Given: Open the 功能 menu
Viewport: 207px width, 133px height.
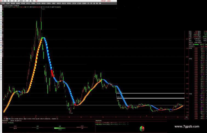Looking at the screenshot, I should tap(7, 1).
